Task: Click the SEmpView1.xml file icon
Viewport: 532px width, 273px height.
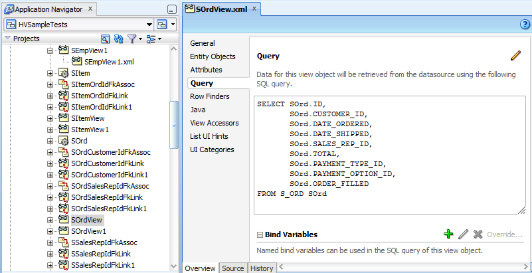Action: [76, 61]
